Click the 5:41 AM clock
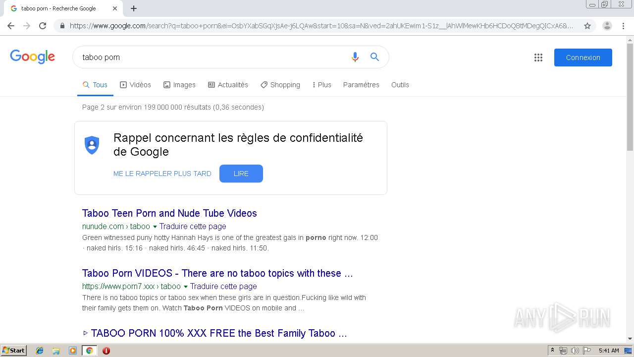The height and width of the screenshot is (357, 634). click(x=609, y=351)
